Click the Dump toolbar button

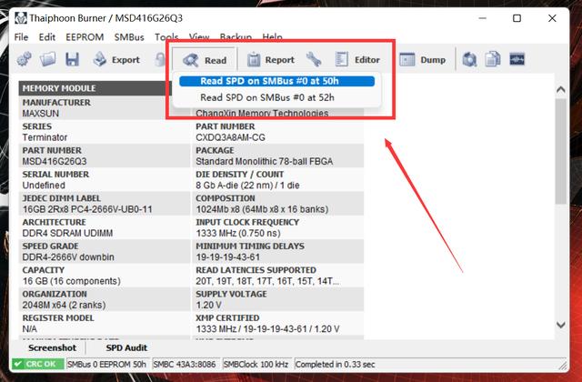tap(422, 59)
